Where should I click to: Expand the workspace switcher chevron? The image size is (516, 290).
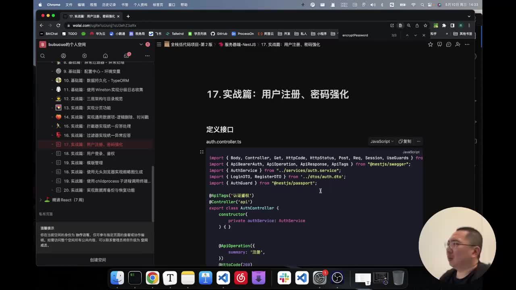coord(141,44)
